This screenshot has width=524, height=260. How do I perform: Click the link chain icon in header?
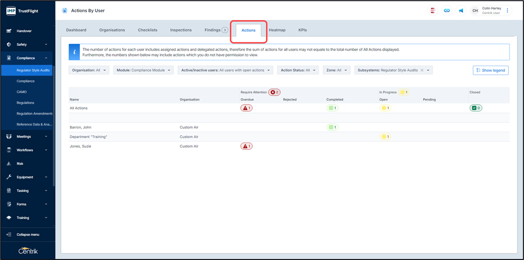point(447,10)
